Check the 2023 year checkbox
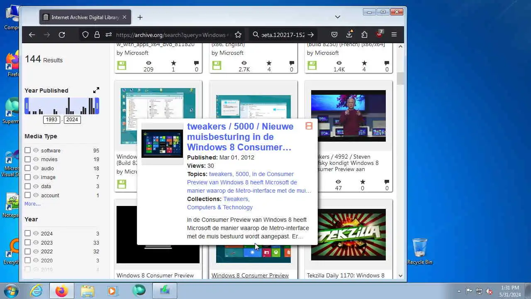This screenshot has height=299, width=531. [x=27, y=243]
